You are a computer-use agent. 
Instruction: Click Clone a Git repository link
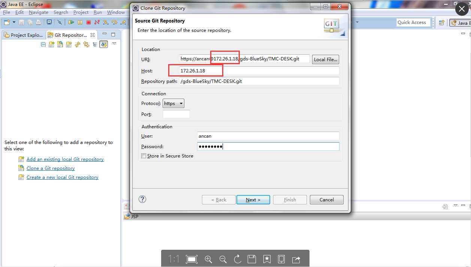point(51,168)
